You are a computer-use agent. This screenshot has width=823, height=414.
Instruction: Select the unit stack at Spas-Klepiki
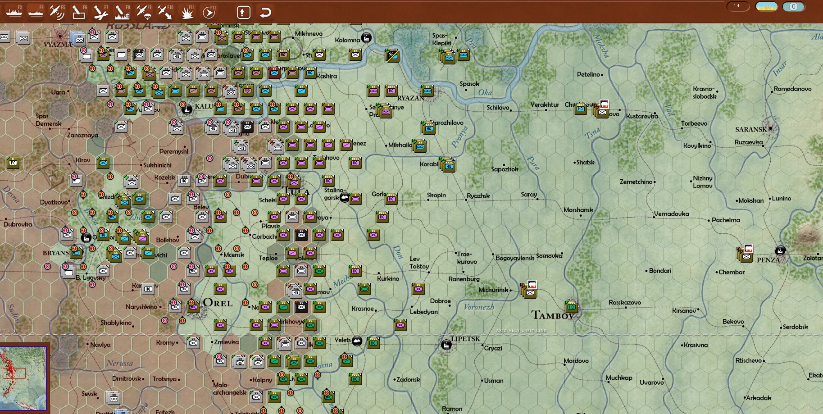(448, 57)
